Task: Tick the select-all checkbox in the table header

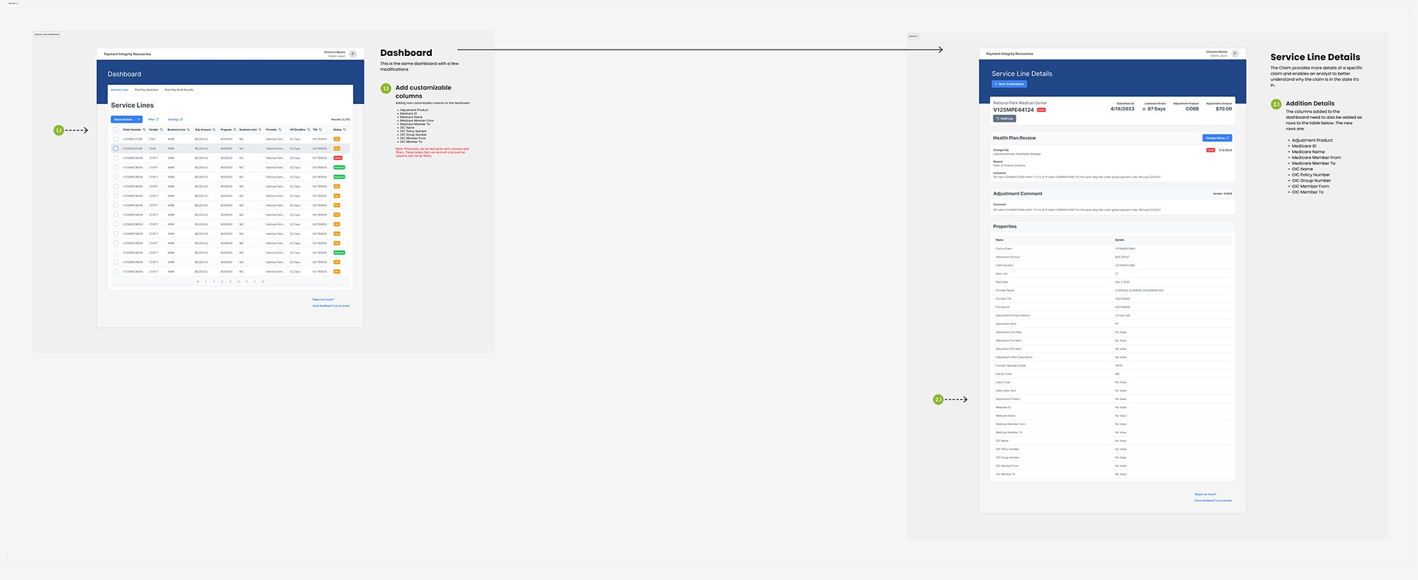Action: coord(116,130)
